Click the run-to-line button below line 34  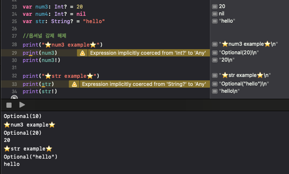[x=15, y=97]
